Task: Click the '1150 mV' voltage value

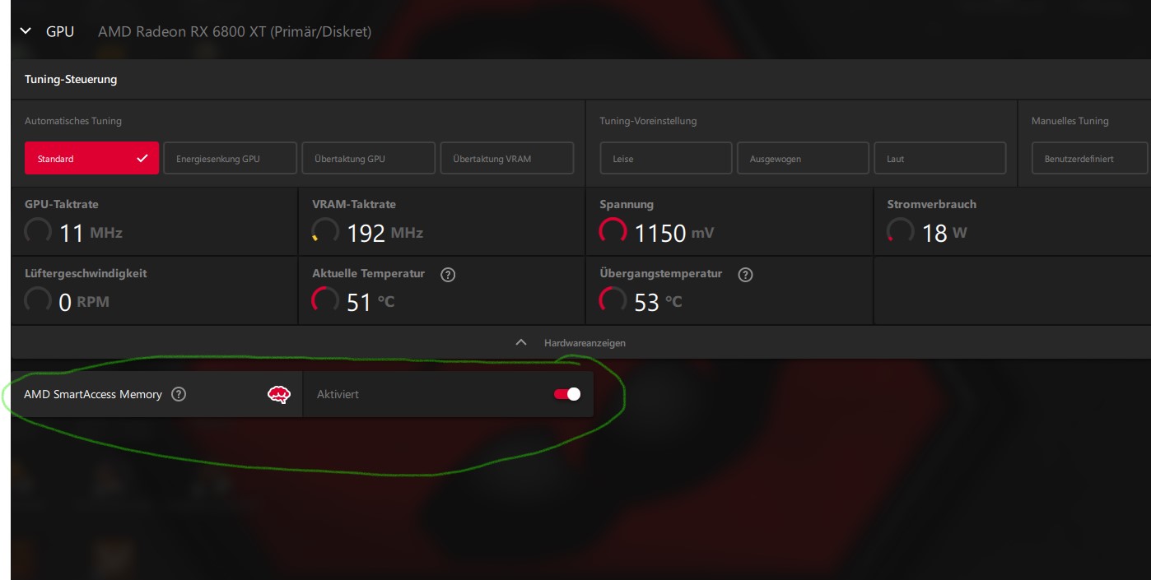Action: pos(674,233)
